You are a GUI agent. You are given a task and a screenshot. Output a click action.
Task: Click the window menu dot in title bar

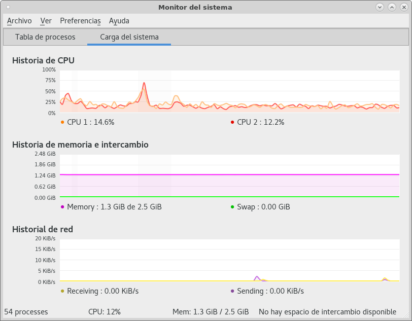(x=8, y=7)
